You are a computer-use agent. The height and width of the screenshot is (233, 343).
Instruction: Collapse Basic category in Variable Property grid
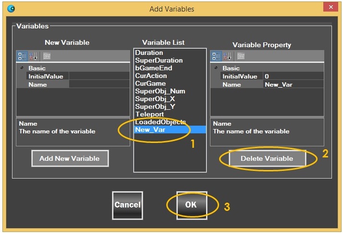tap(216, 68)
